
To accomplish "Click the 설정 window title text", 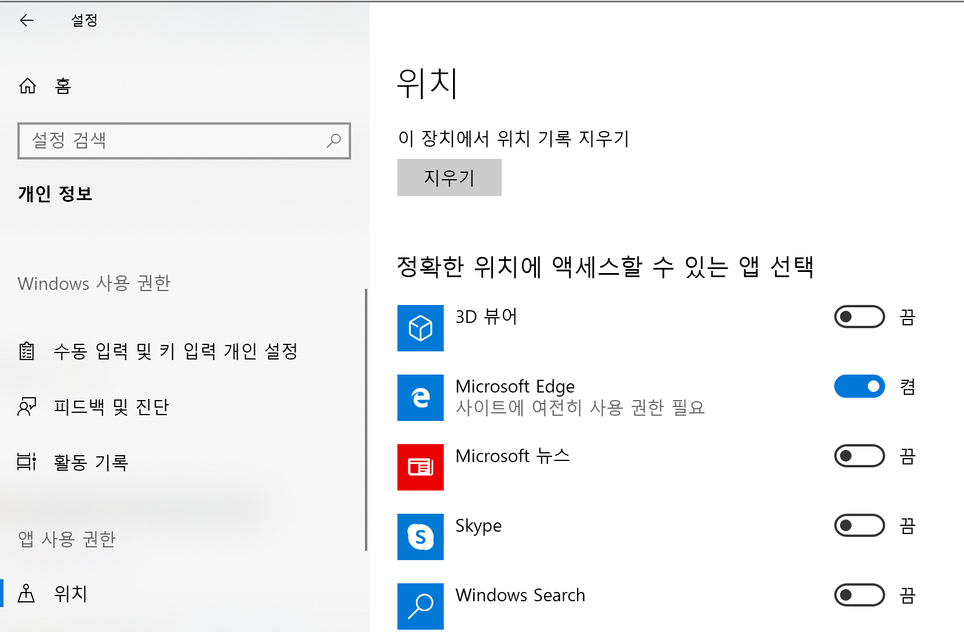I will coord(85,21).
